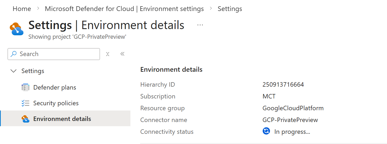Click the GoogleCloudPlatform resource group value
Viewport: 387px width, 144px height.
(293, 108)
